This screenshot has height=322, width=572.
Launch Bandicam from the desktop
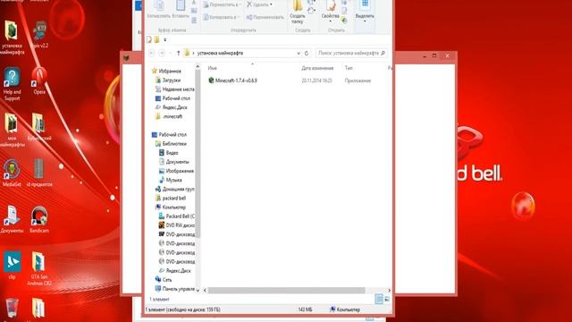click(x=39, y=219)
